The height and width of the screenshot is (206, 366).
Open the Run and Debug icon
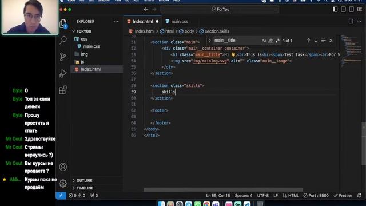click(x=63, y=73)
